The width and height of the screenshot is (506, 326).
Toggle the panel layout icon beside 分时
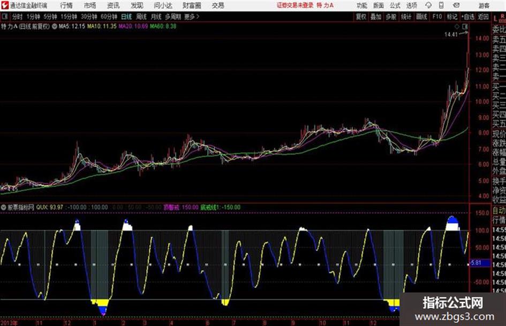tap(5, 17)
